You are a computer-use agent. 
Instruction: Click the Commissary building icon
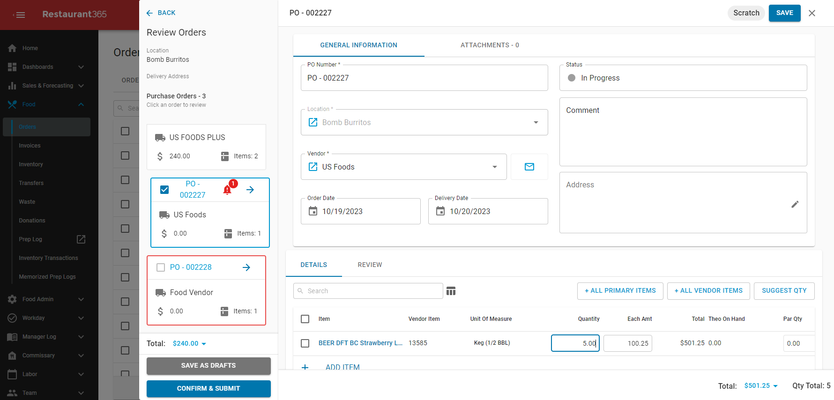coord(12,356)
